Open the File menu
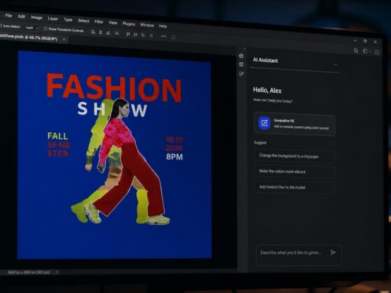This screenshot has height=293, width=391. click(8, 15)
